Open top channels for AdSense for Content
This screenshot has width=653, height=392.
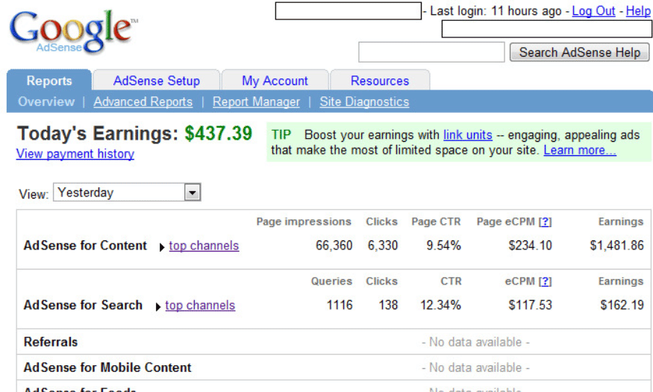(204, 246)
